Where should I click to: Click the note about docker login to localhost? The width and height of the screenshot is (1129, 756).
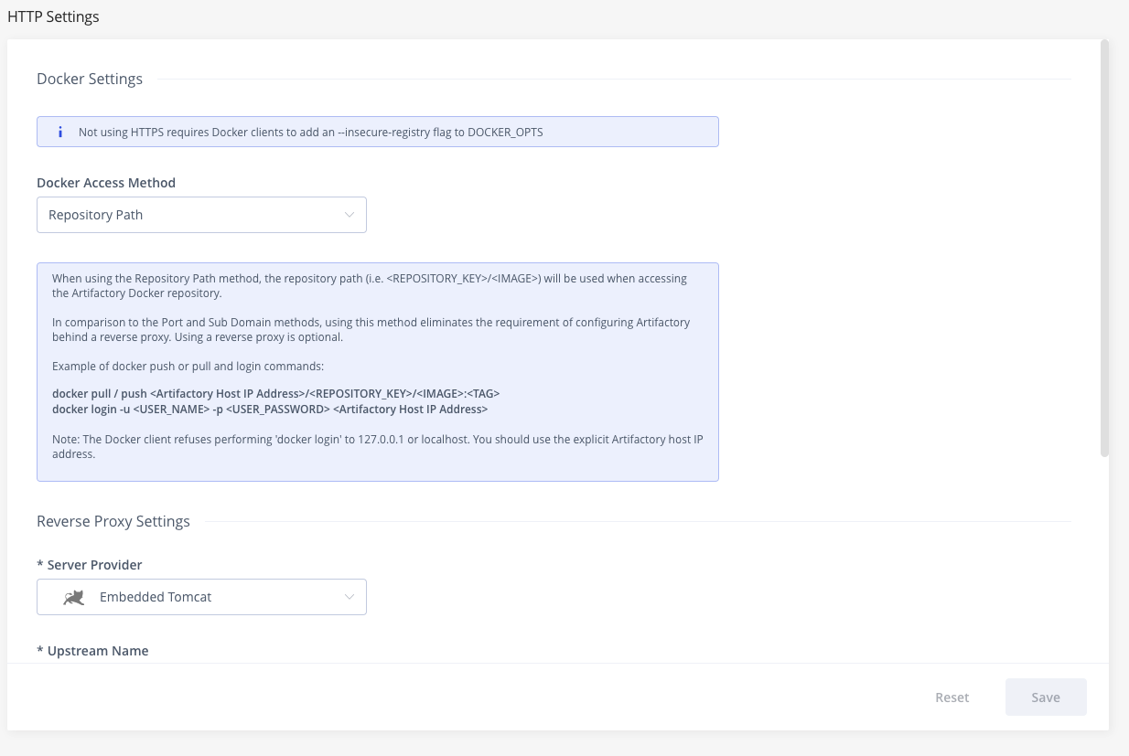(x=375, y=446)
